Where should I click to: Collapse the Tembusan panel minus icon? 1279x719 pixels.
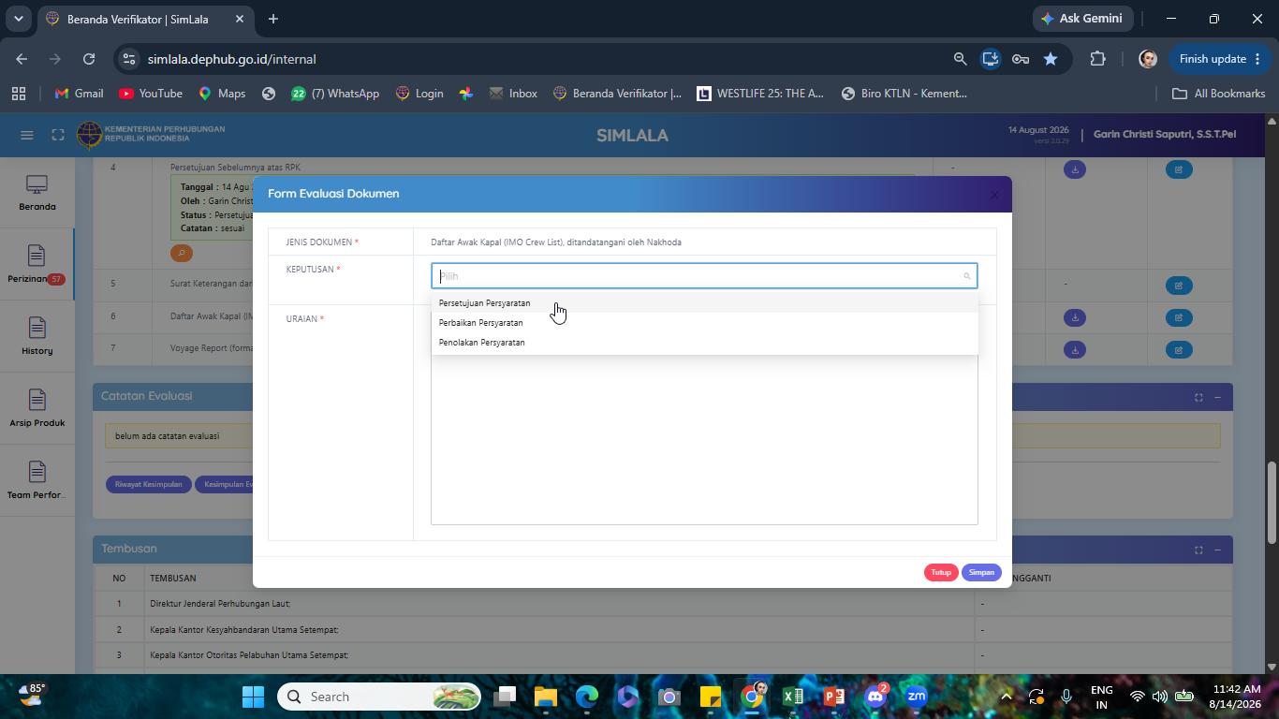click(1217, 550)
